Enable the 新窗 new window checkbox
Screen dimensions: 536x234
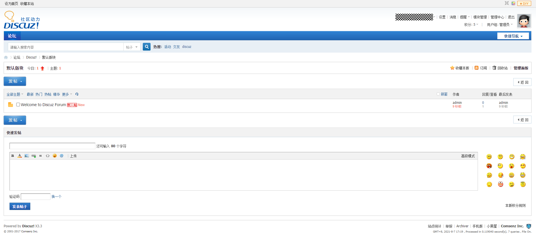(438, 94)
